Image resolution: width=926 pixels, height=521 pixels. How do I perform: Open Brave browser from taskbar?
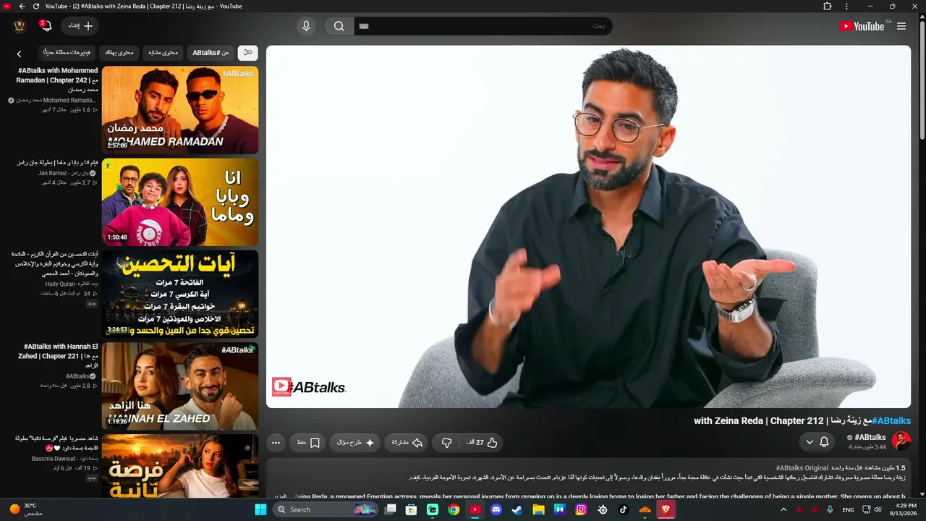point(666,509)
